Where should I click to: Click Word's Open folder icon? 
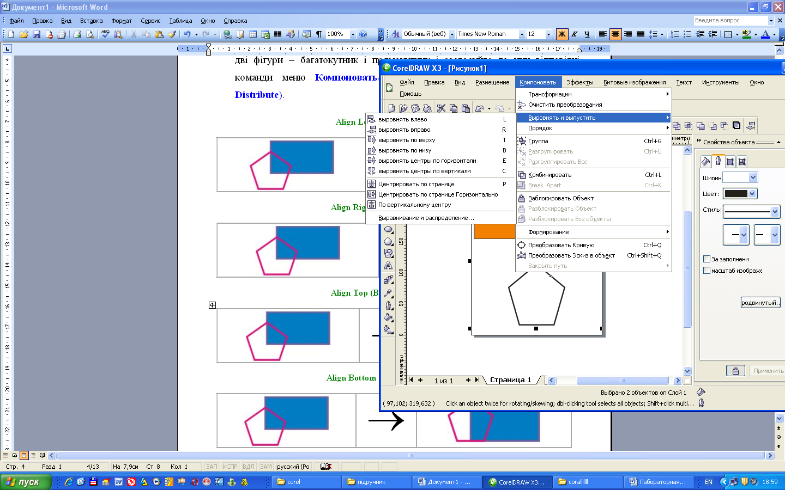pyautogui.click(x=24, y=34)
